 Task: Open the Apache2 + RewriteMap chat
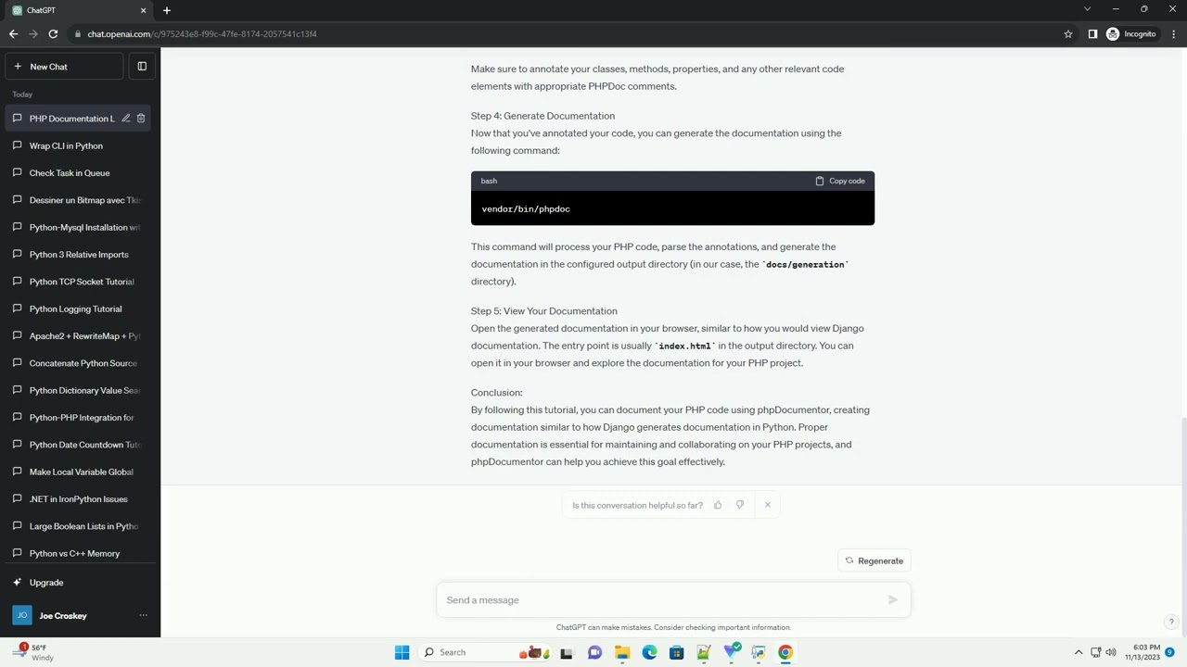click(x=78, y=336)
